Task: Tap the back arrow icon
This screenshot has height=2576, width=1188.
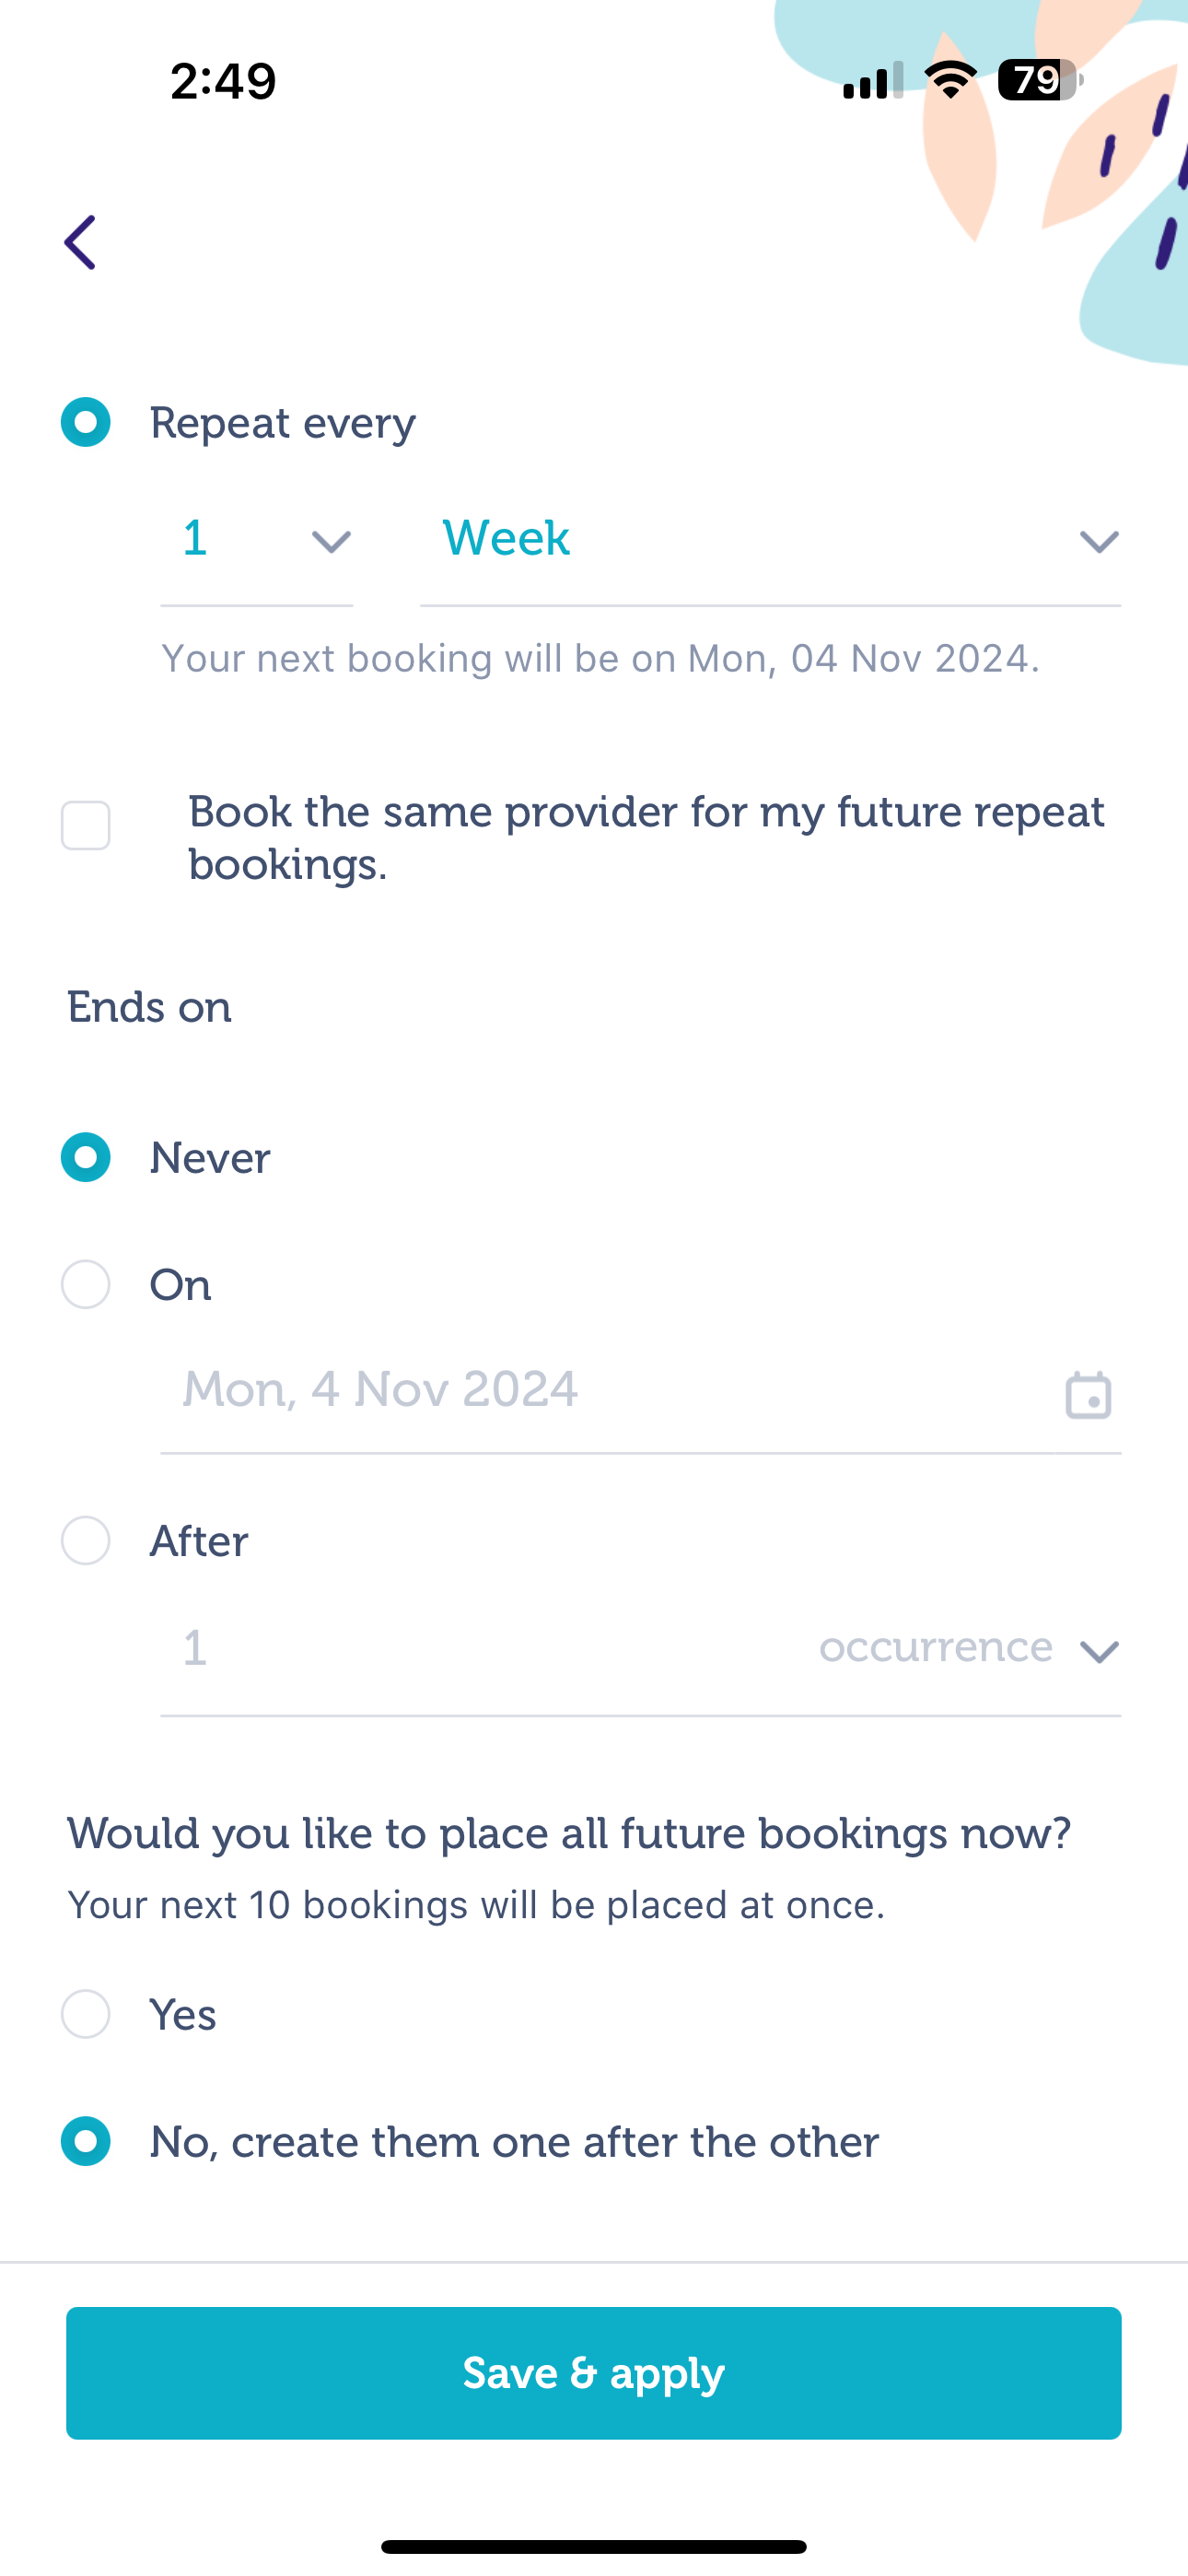Action: tap(81, 242)
